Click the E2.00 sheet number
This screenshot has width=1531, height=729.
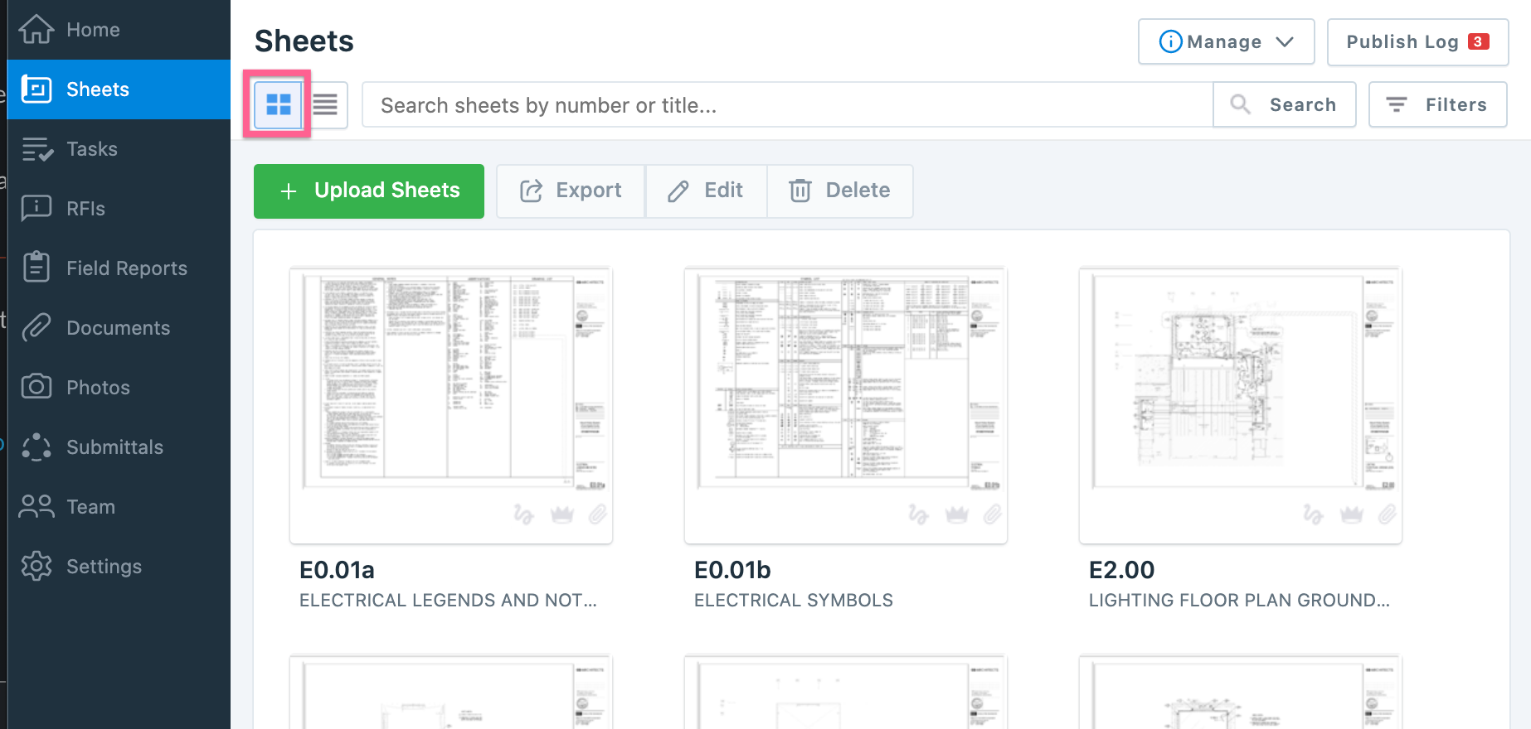click(x=1121, y=570)
